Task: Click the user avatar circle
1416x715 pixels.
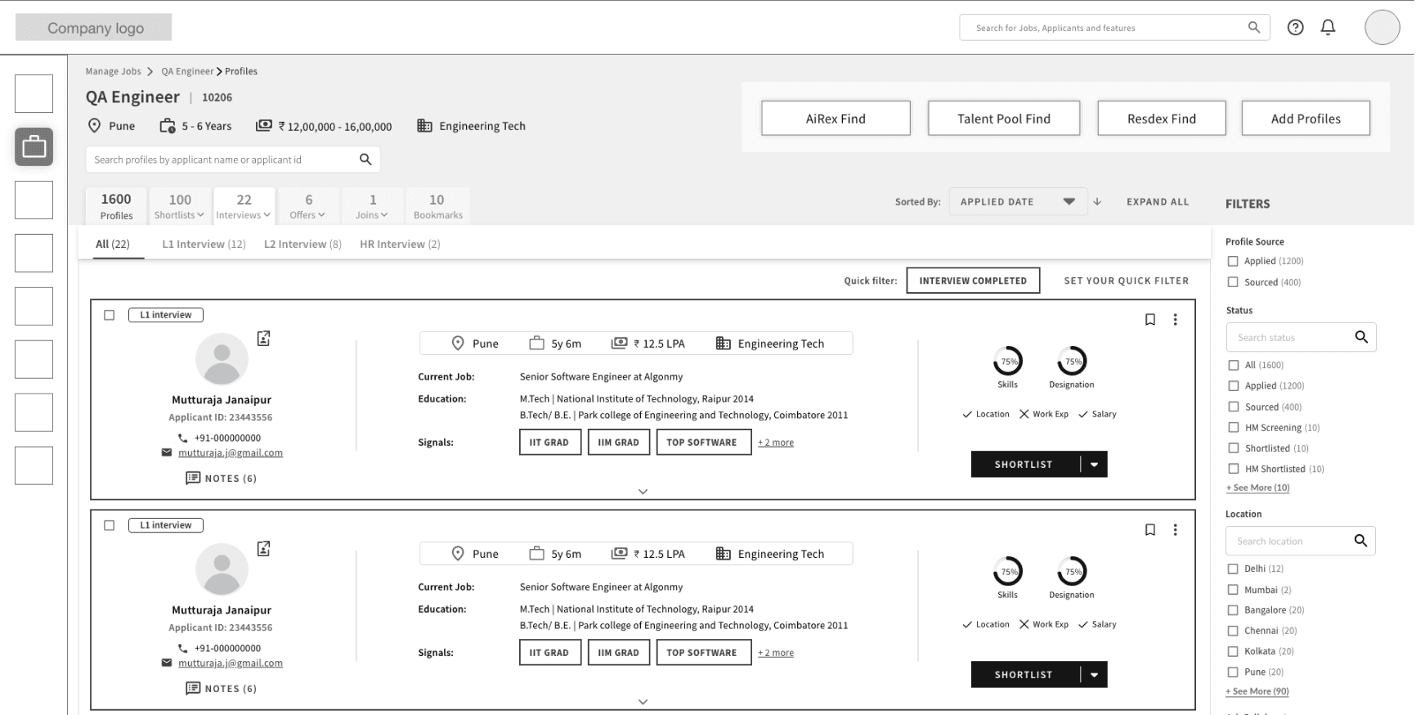Action: tap(1382, 27)
